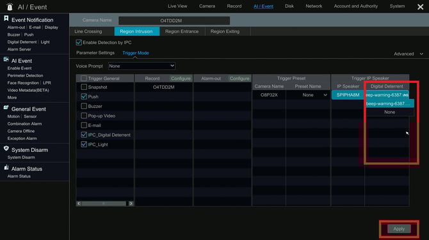
Task: Open the Live View menu
Action: point(177,6)
